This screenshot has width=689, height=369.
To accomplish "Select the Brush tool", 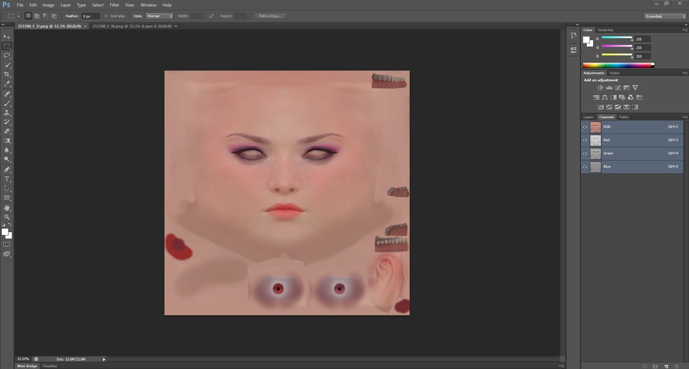I will [7, 103].
